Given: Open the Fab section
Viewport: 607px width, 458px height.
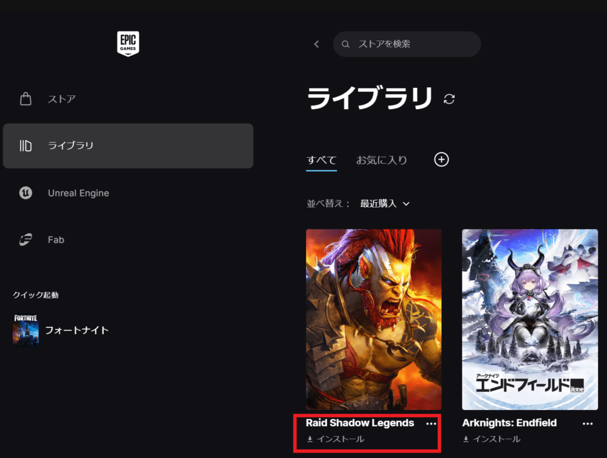Looking at the screenshot, I should point(127,240).
